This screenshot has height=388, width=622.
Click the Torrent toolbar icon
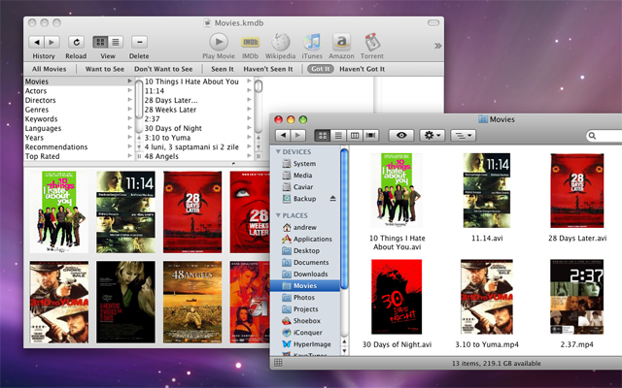tap(372, 42)
